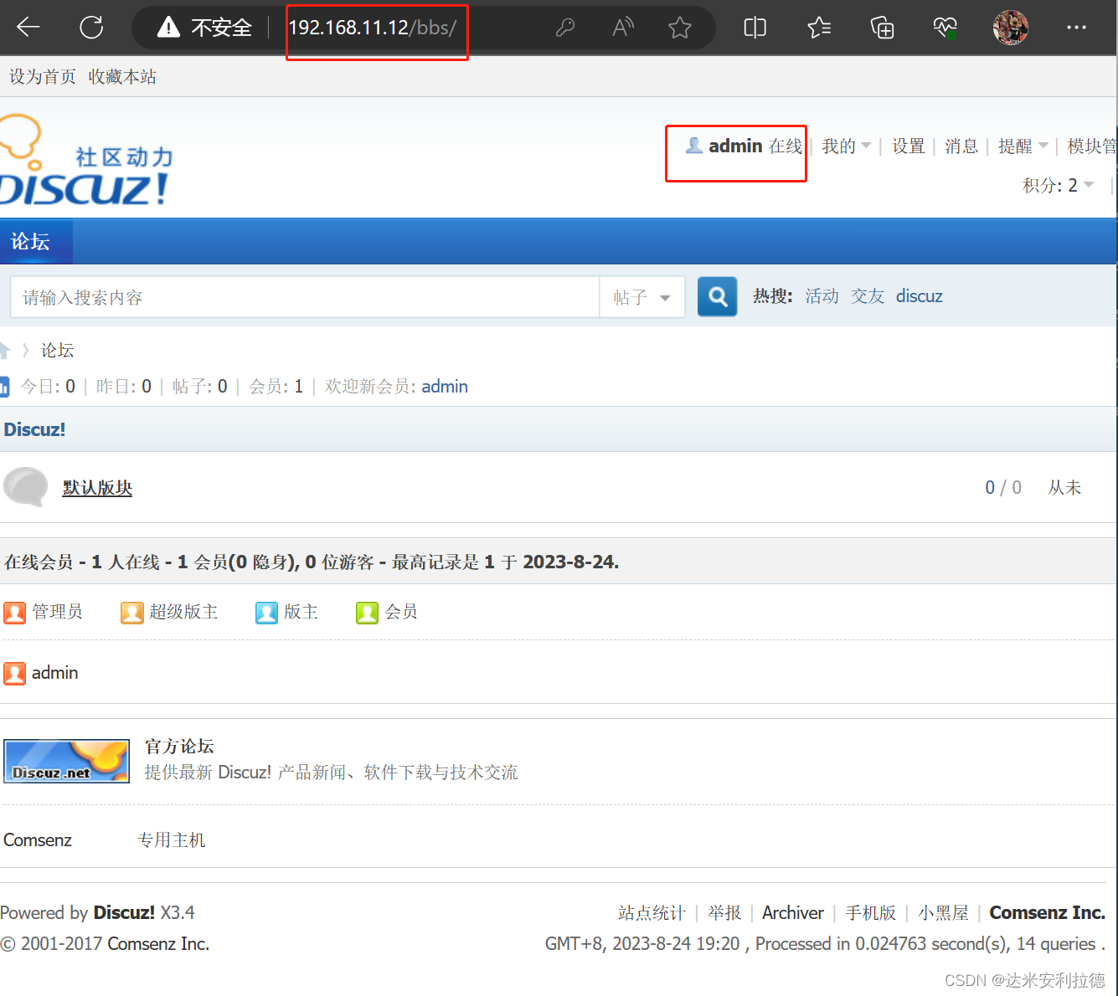Screen dimensions: 1118x996
Task: Click hot search term discuz
Action: [920, 296]
